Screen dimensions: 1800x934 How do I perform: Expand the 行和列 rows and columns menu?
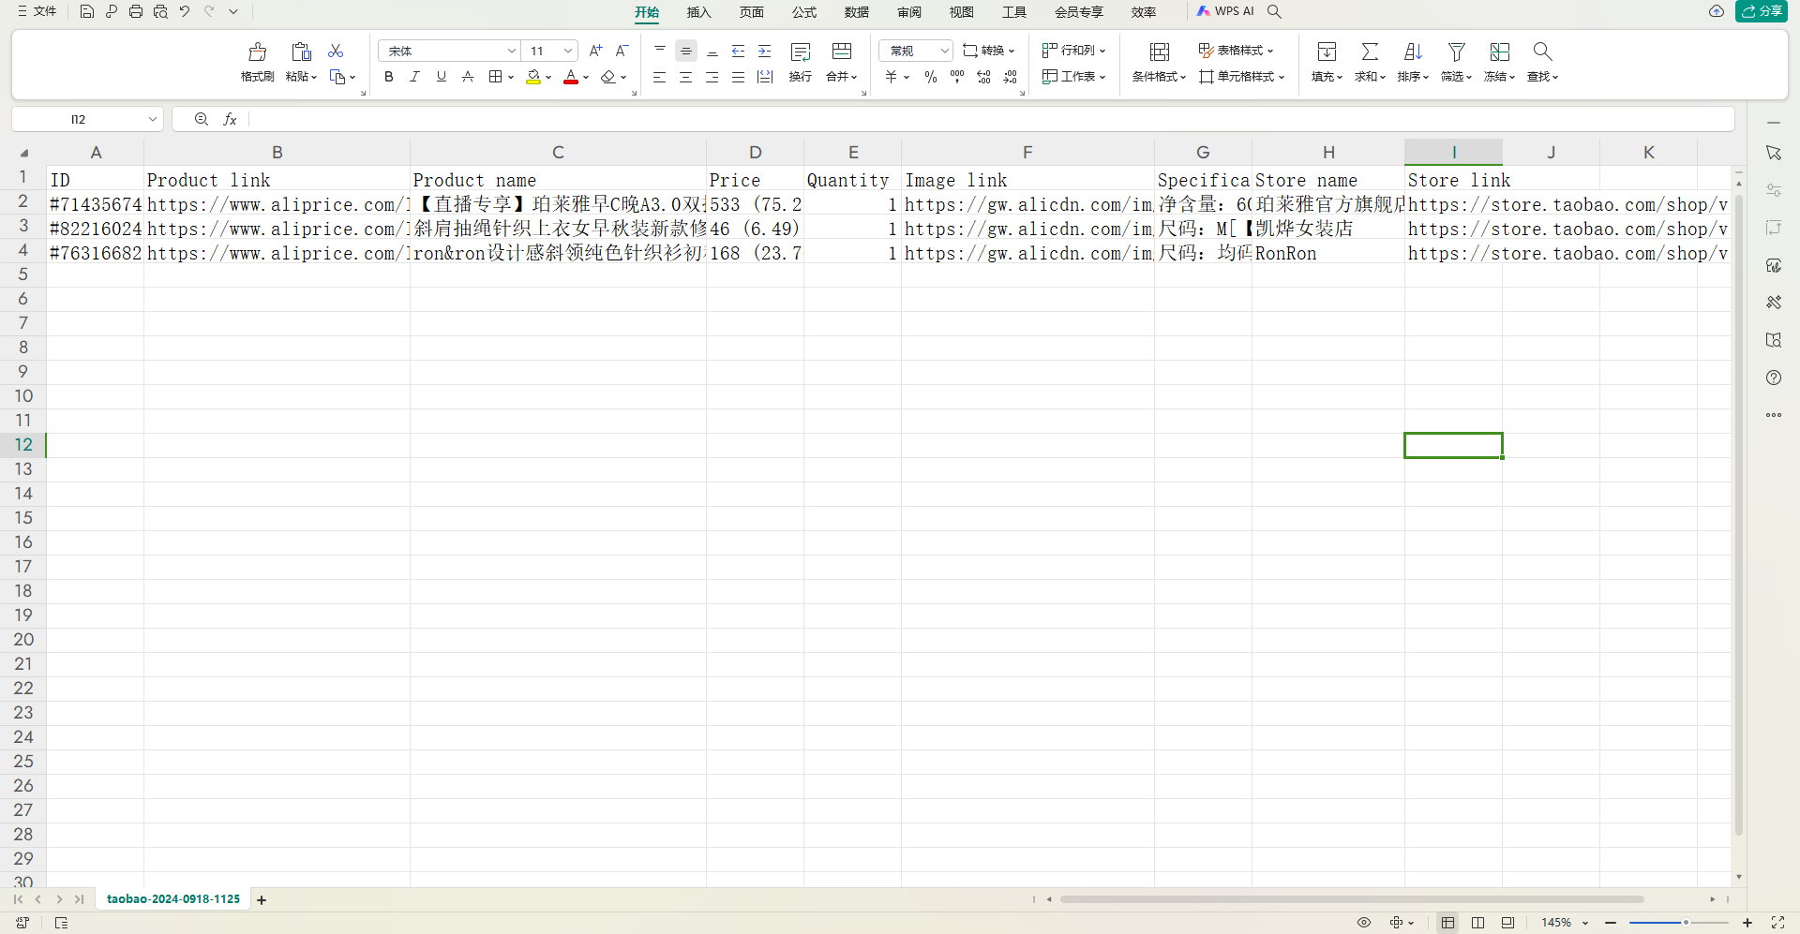[1074, 51]
